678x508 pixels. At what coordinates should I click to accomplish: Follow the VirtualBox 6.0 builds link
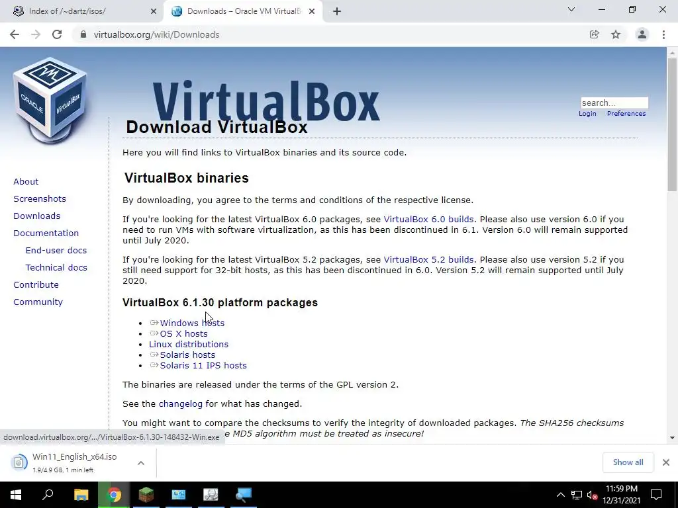coord(428,220)
